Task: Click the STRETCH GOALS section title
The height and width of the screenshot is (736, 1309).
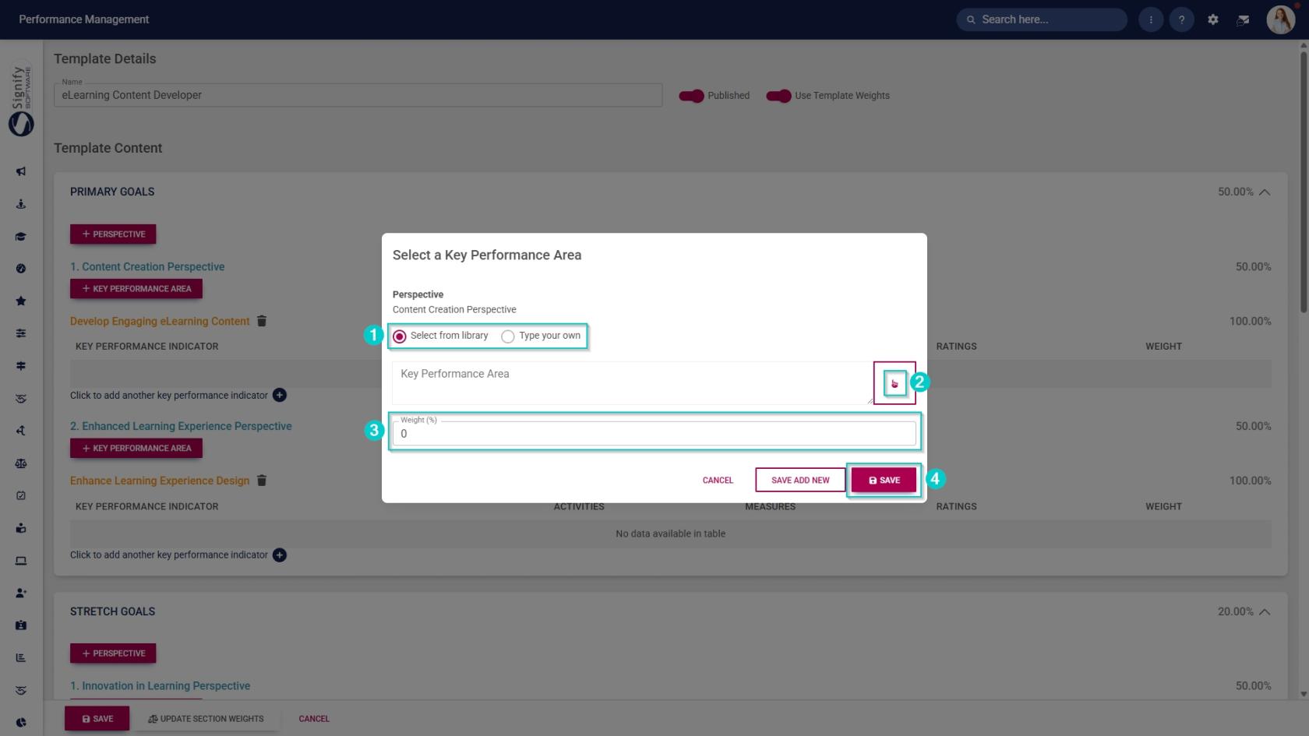Action: (x=112, y=611)
